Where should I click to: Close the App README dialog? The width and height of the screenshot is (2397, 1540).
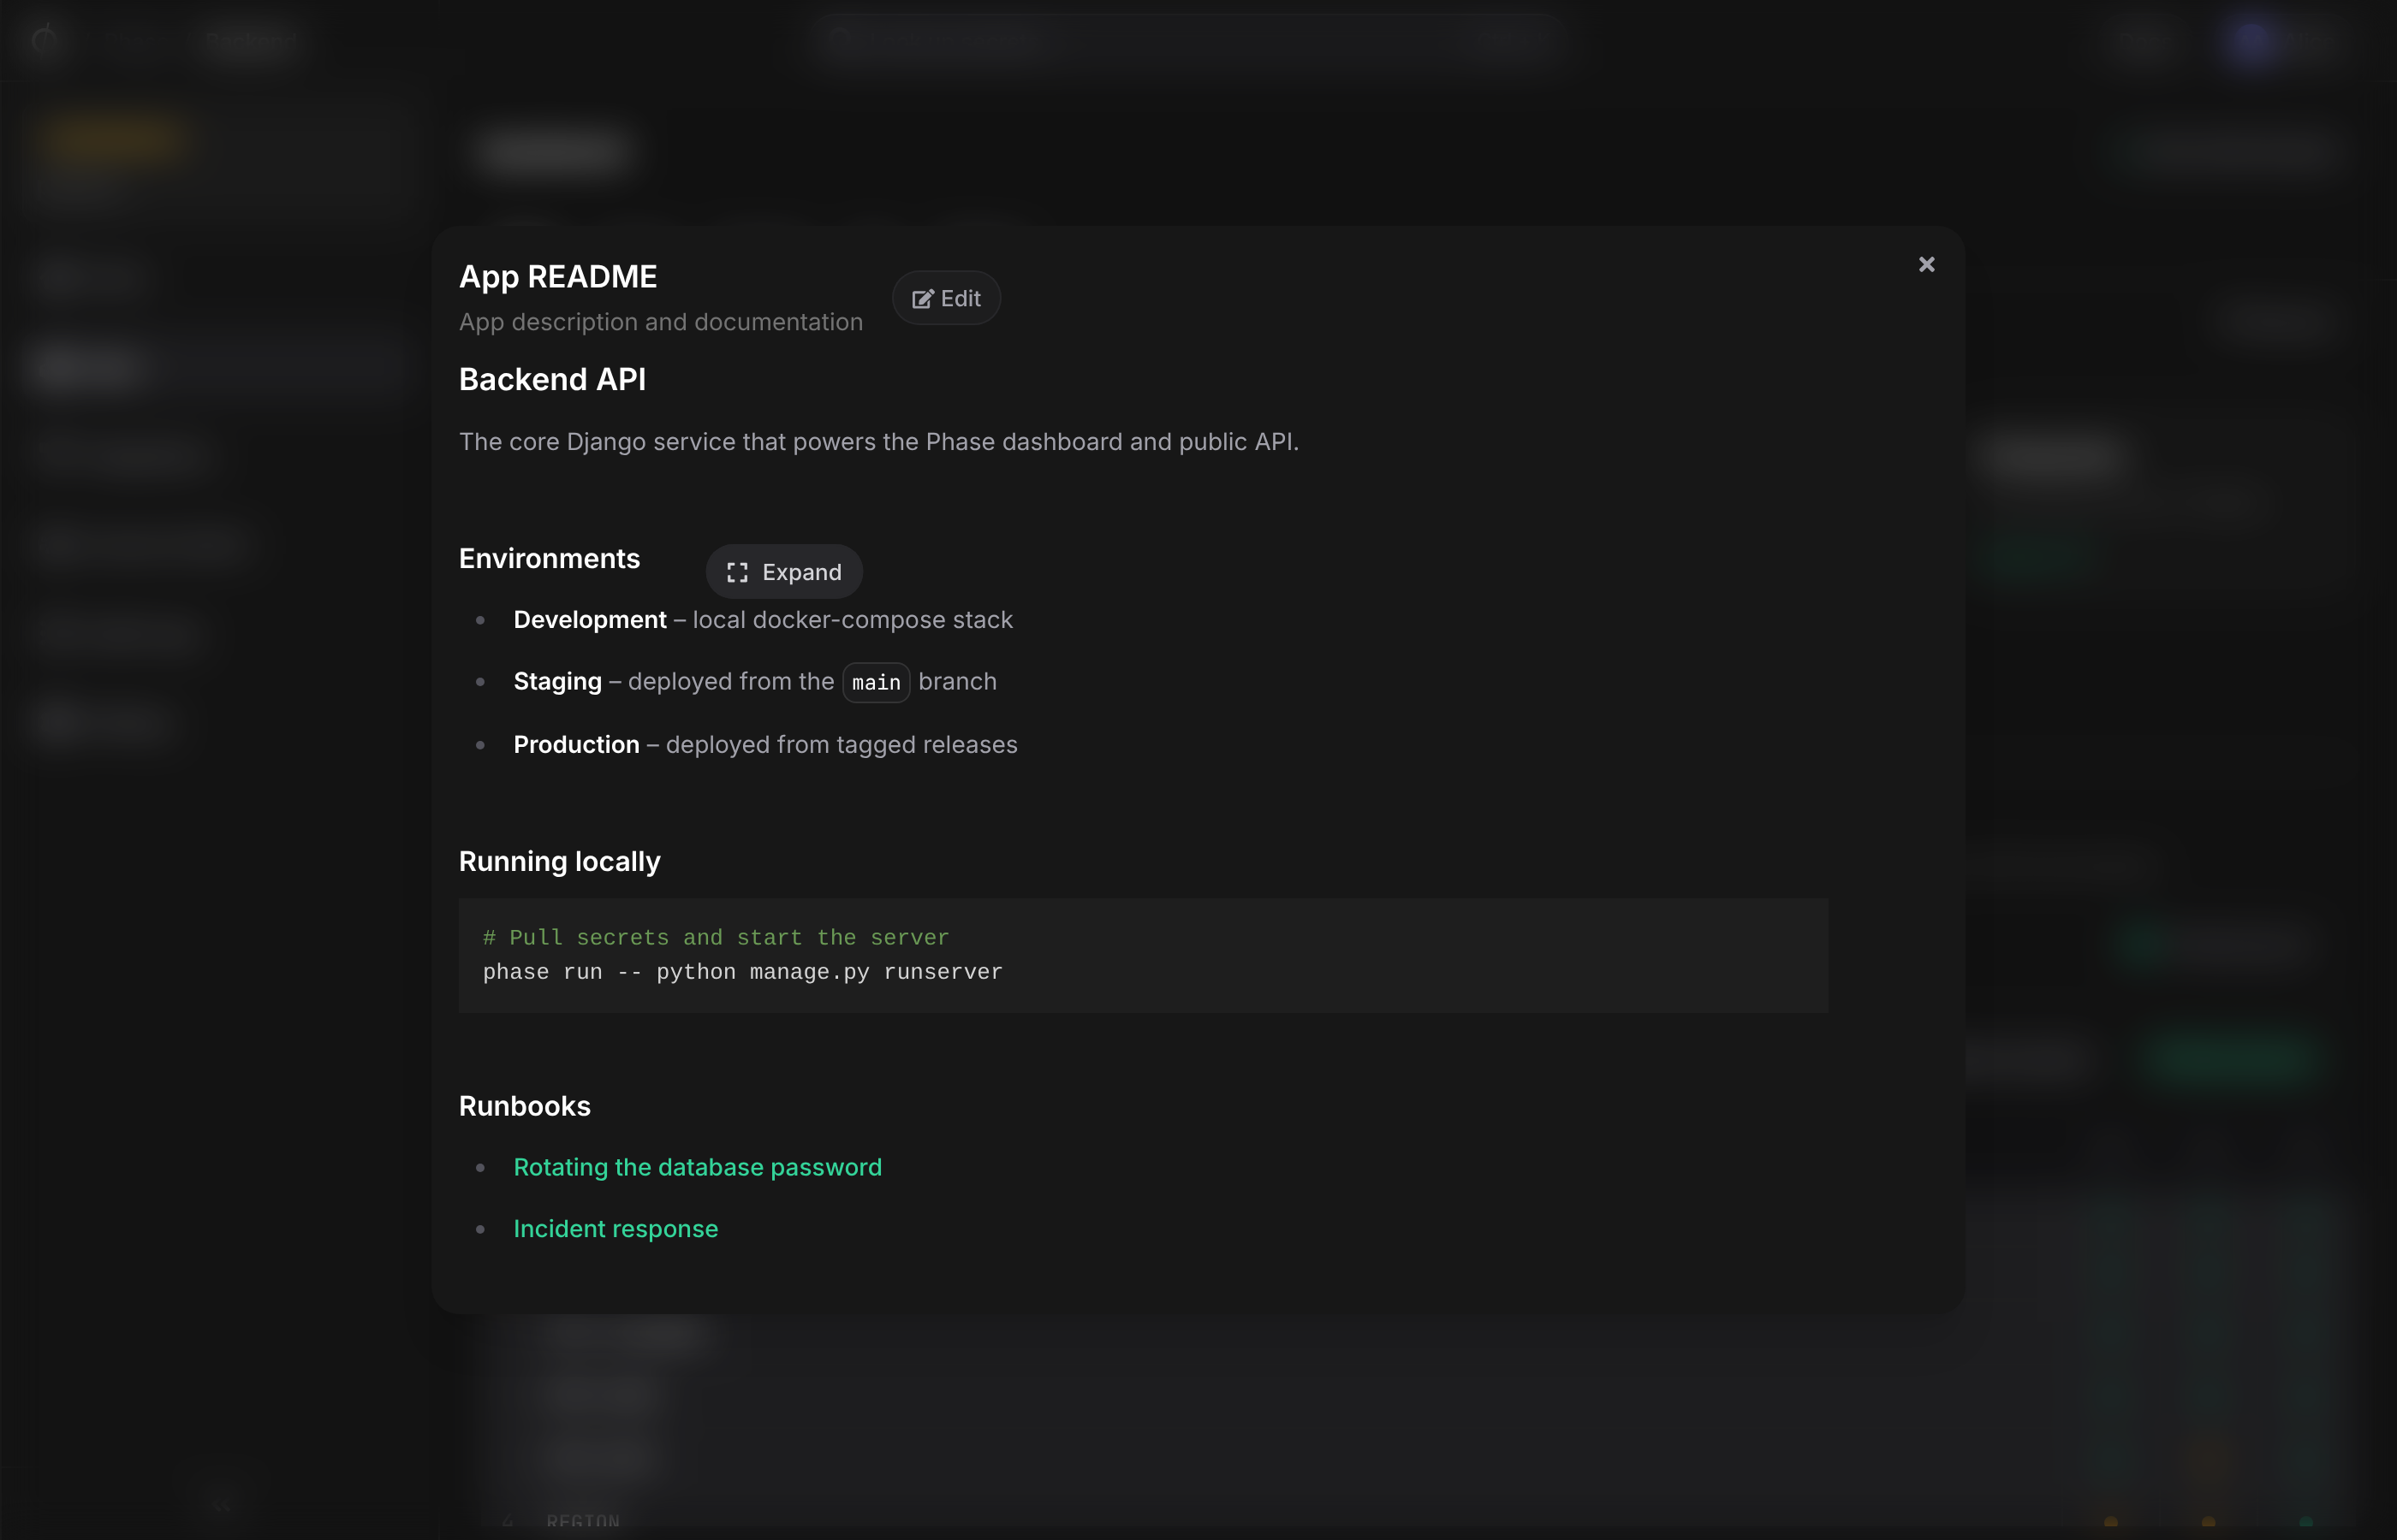(x=1926, y=264)
